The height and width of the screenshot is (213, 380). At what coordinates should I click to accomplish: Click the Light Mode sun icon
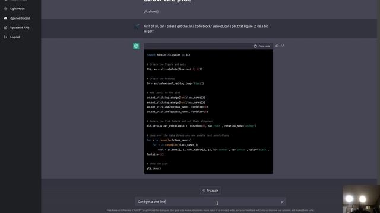click(x=5, y=9)
